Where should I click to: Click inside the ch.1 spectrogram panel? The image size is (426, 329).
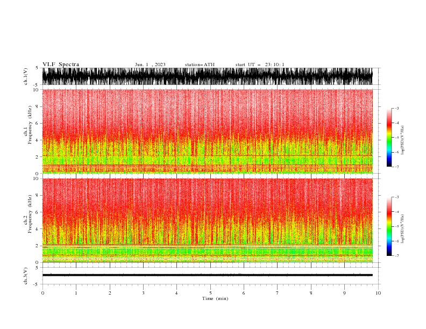coord(207,131)
